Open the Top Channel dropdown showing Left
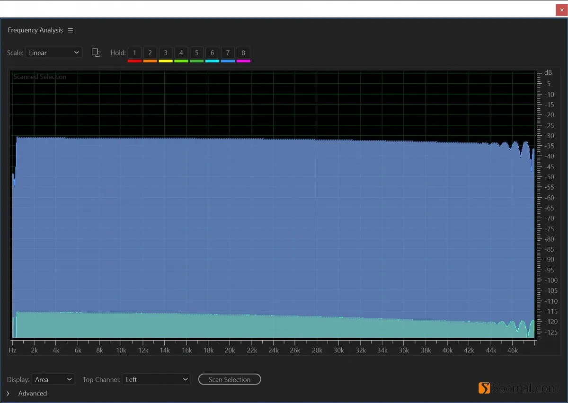 (156, 379)
